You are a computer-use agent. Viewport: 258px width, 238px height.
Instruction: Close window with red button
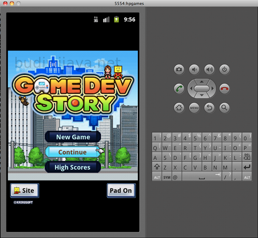[5, 3]
